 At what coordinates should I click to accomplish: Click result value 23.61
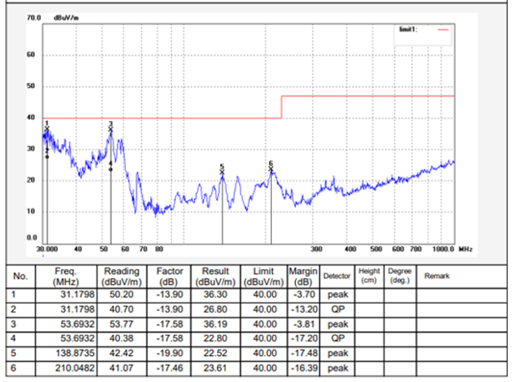point(216,368)
